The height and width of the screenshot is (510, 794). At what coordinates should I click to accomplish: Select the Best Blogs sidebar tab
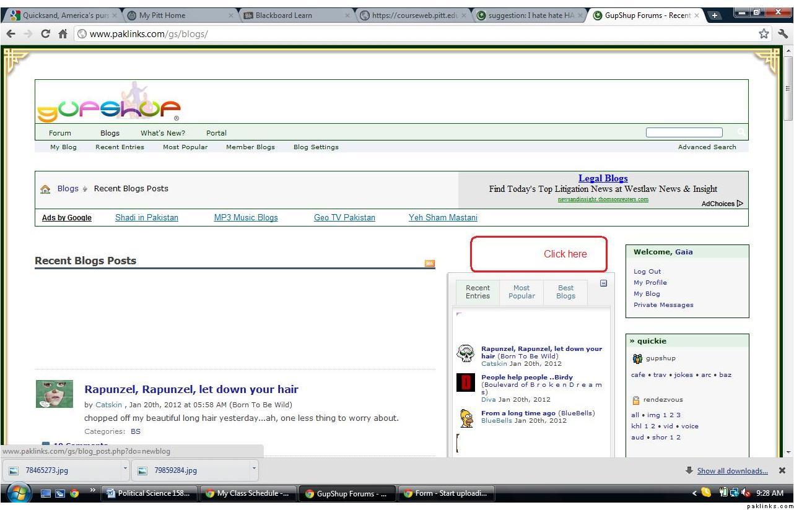pos(565,292)
